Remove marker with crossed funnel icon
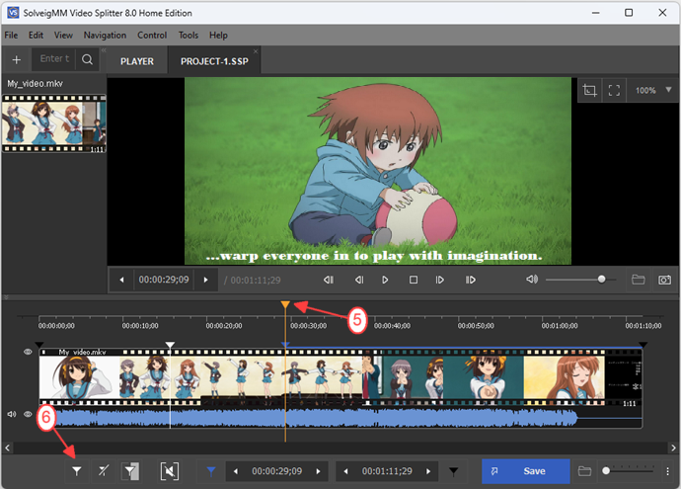681x489 pixels. click(x=104, y=471)
